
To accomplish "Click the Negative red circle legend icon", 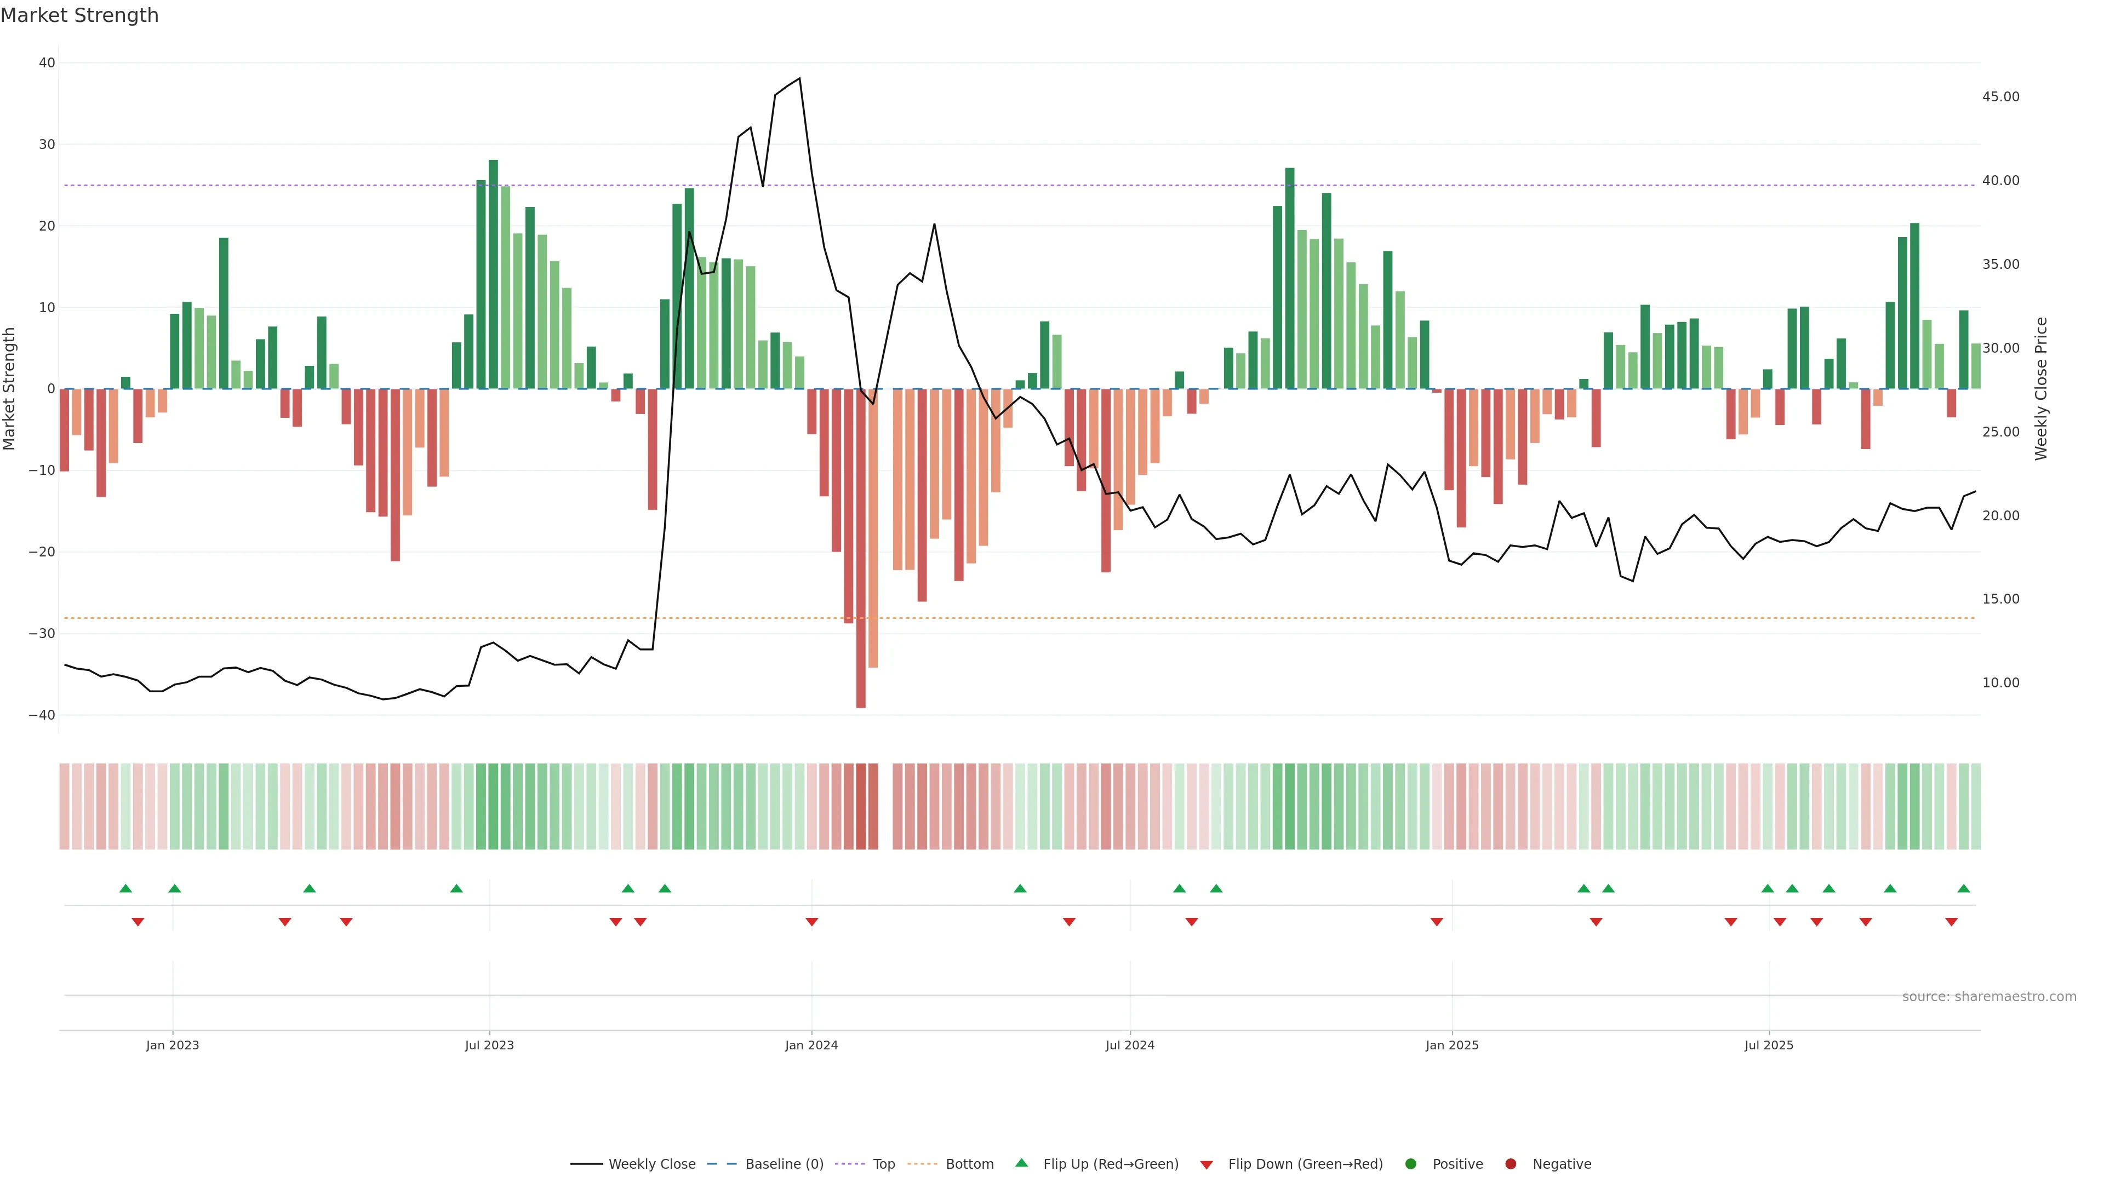I will pos(1510,1163).
